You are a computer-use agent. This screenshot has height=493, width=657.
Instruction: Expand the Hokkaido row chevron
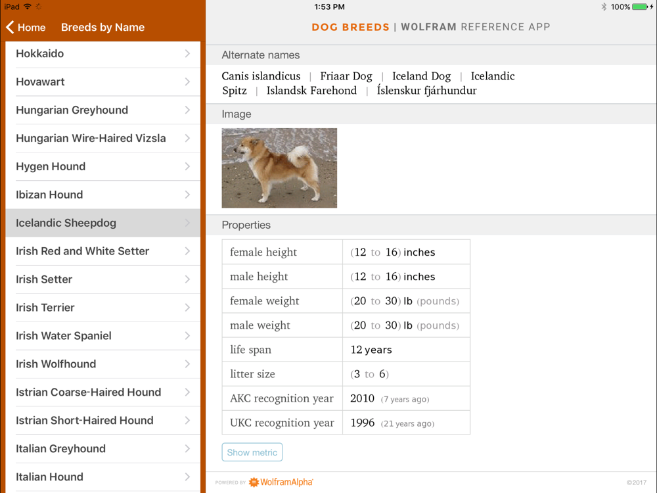[187, 54]
